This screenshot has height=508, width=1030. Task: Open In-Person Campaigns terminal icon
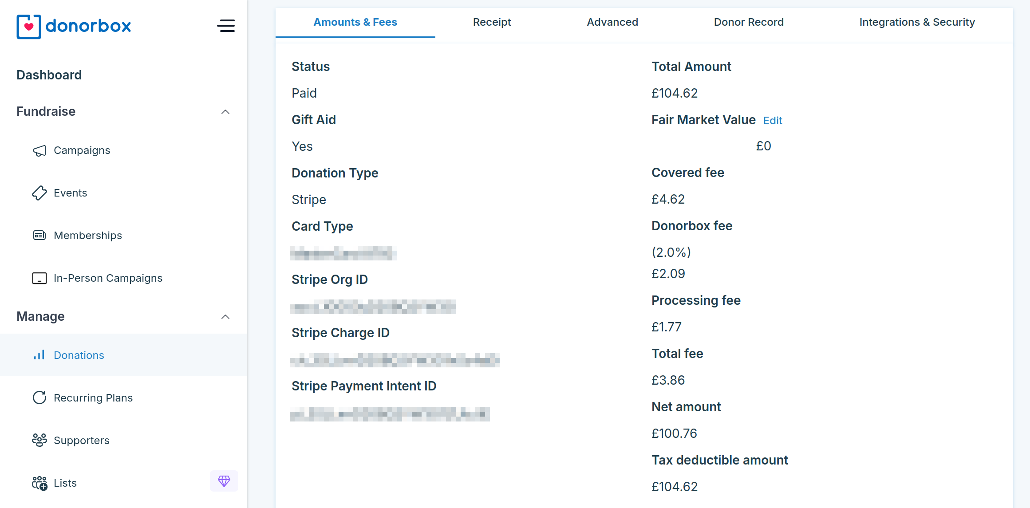pos(39,278)
